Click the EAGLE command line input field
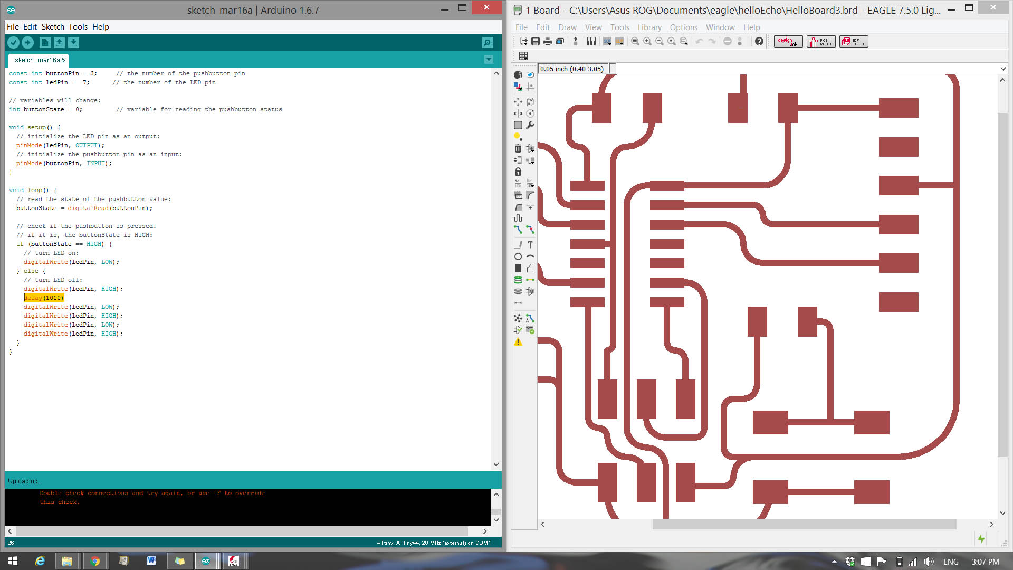 coord(807,69)
